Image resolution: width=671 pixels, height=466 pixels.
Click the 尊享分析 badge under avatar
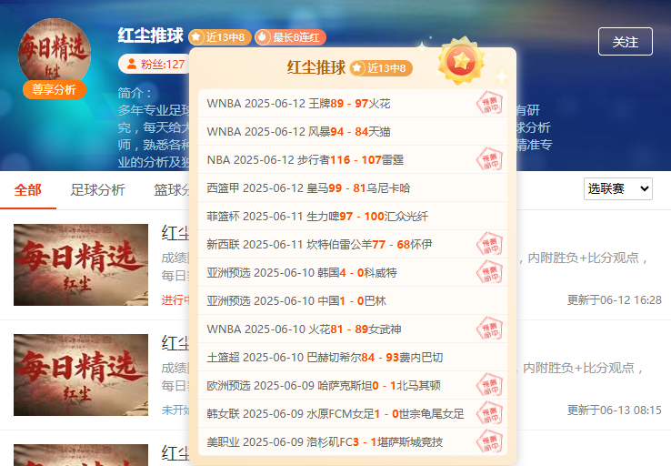coord(55,89)
